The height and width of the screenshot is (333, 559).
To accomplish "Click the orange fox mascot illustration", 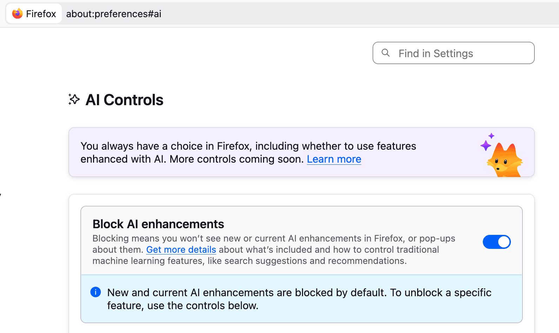I will tap(505, 162).
